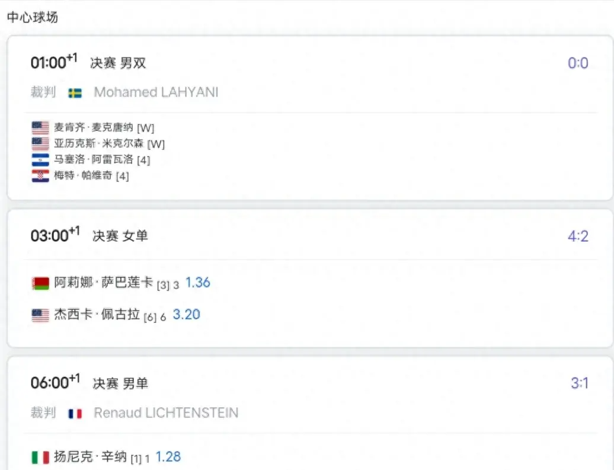614x470 pixels.
Task: Click the Croatian flag beside 梅特·帕维奇
Action: click(40, 176)
